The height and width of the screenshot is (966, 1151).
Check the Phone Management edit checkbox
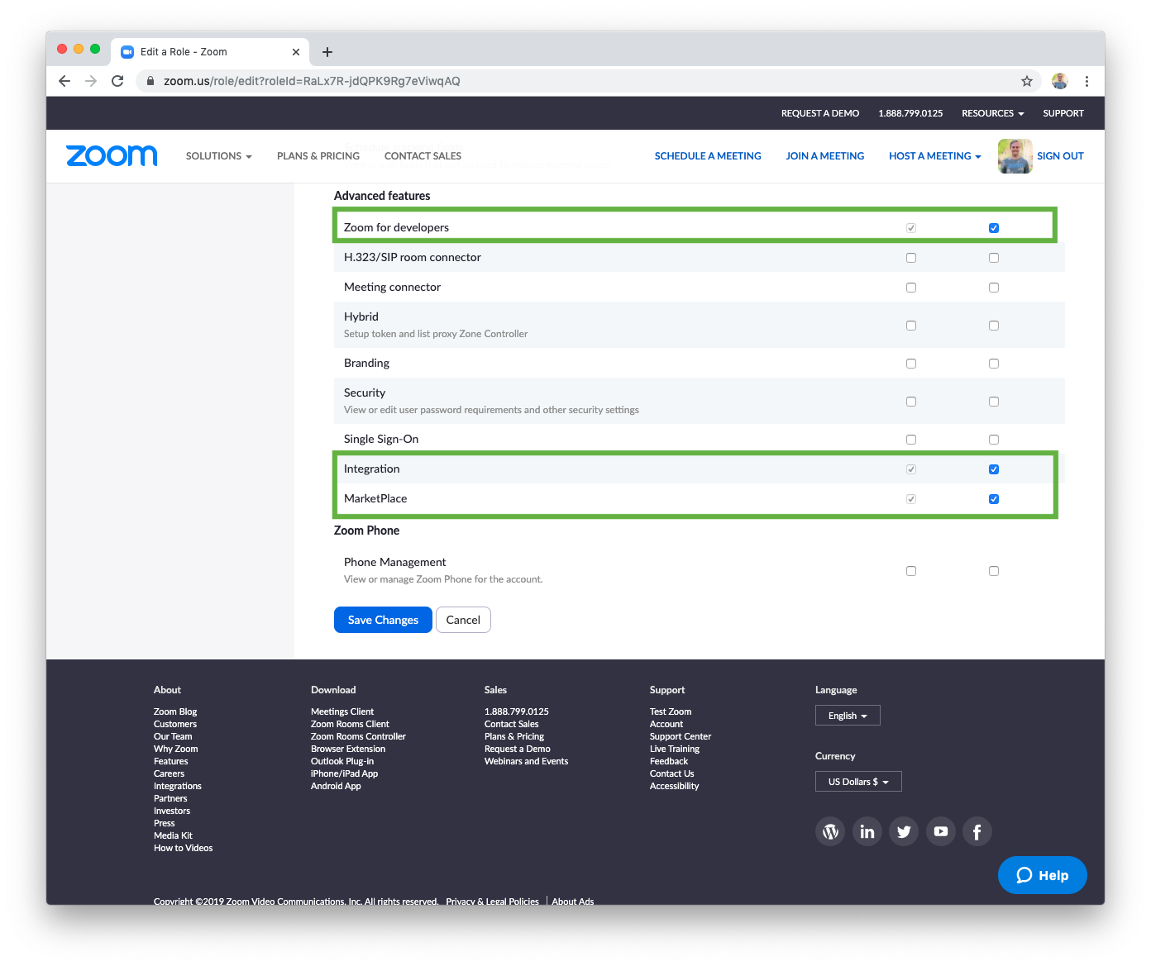point(994,571)
